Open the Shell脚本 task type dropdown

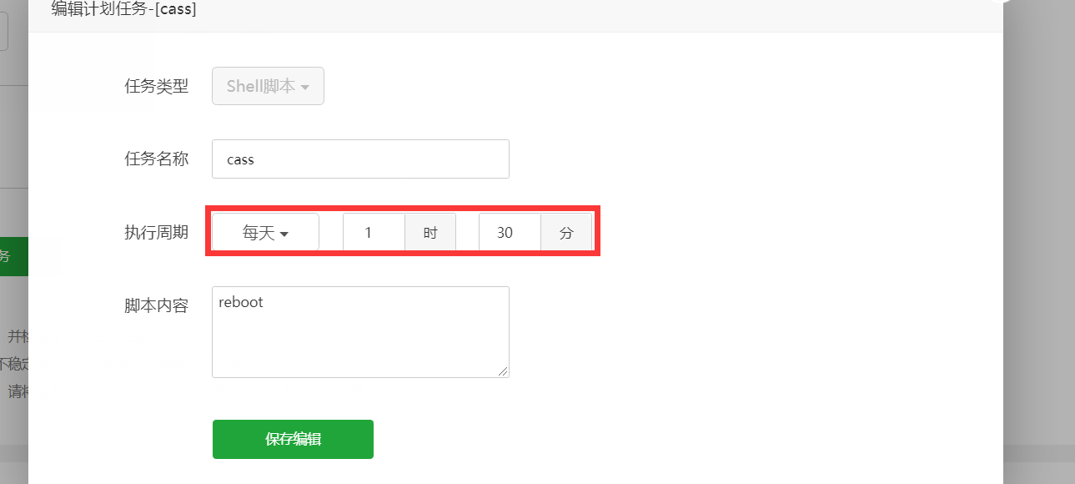point(268,86)
